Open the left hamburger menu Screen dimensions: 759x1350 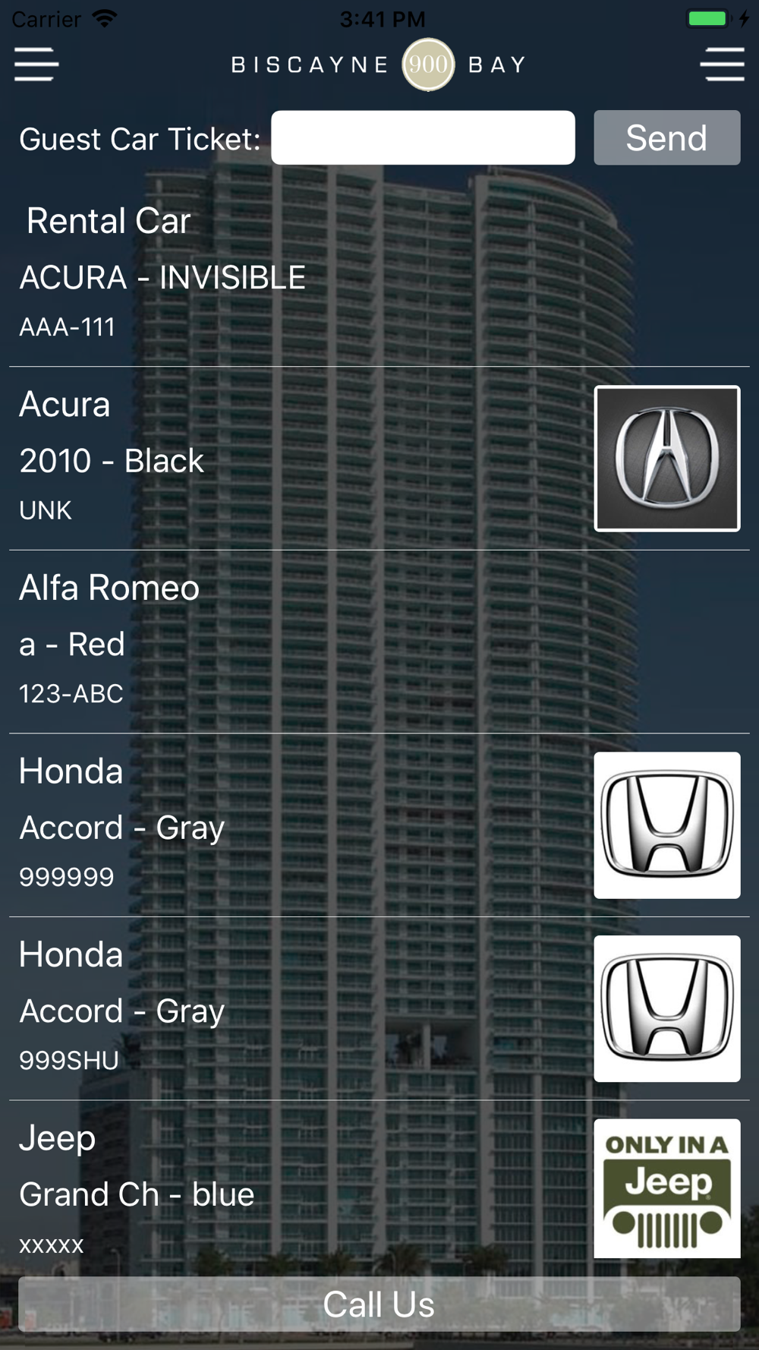tap(36, 64)
